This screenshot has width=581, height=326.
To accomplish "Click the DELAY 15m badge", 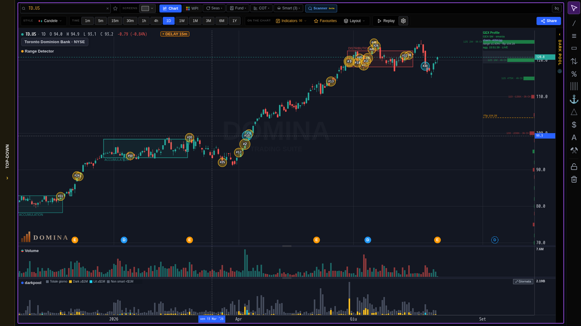I will (x=175, y=34).
